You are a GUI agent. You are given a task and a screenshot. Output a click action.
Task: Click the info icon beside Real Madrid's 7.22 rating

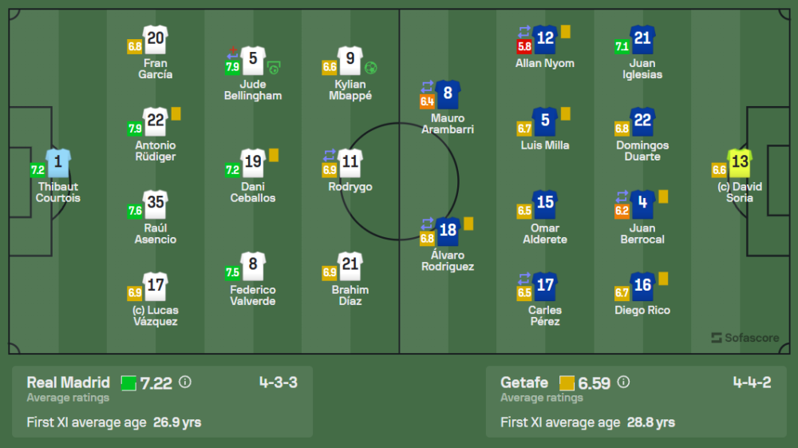pos(185,383)
